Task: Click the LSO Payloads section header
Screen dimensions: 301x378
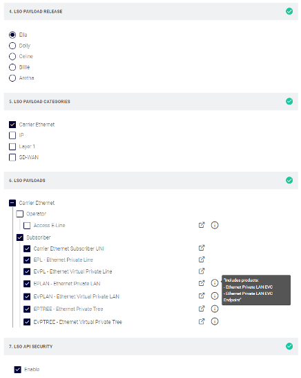Action: click(151, 180)
